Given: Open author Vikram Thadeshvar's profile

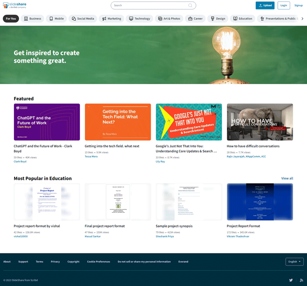Looking at the screenshot, I should pyautogui.click(x=238, y=237).
